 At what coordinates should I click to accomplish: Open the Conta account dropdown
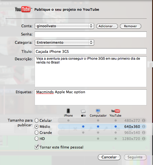pyautogui.click(x=64, y=26)
